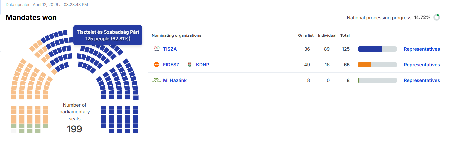Click the 'On a list' column header
Screen dimensions: 463x142
click(x=306, y=35)
